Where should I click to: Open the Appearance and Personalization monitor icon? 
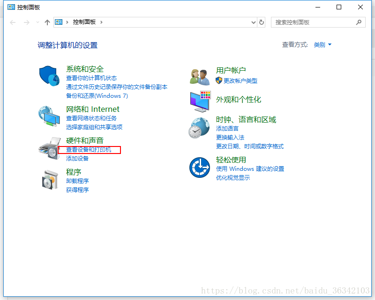201,101
